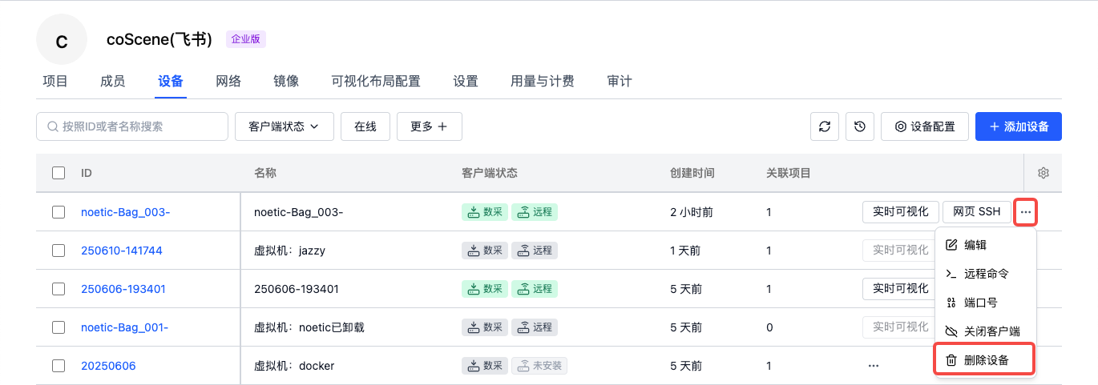Screen dimensions: 1098x385
Task: Check the box for noetic-Bag_001- device
Action: pos(59,327)
